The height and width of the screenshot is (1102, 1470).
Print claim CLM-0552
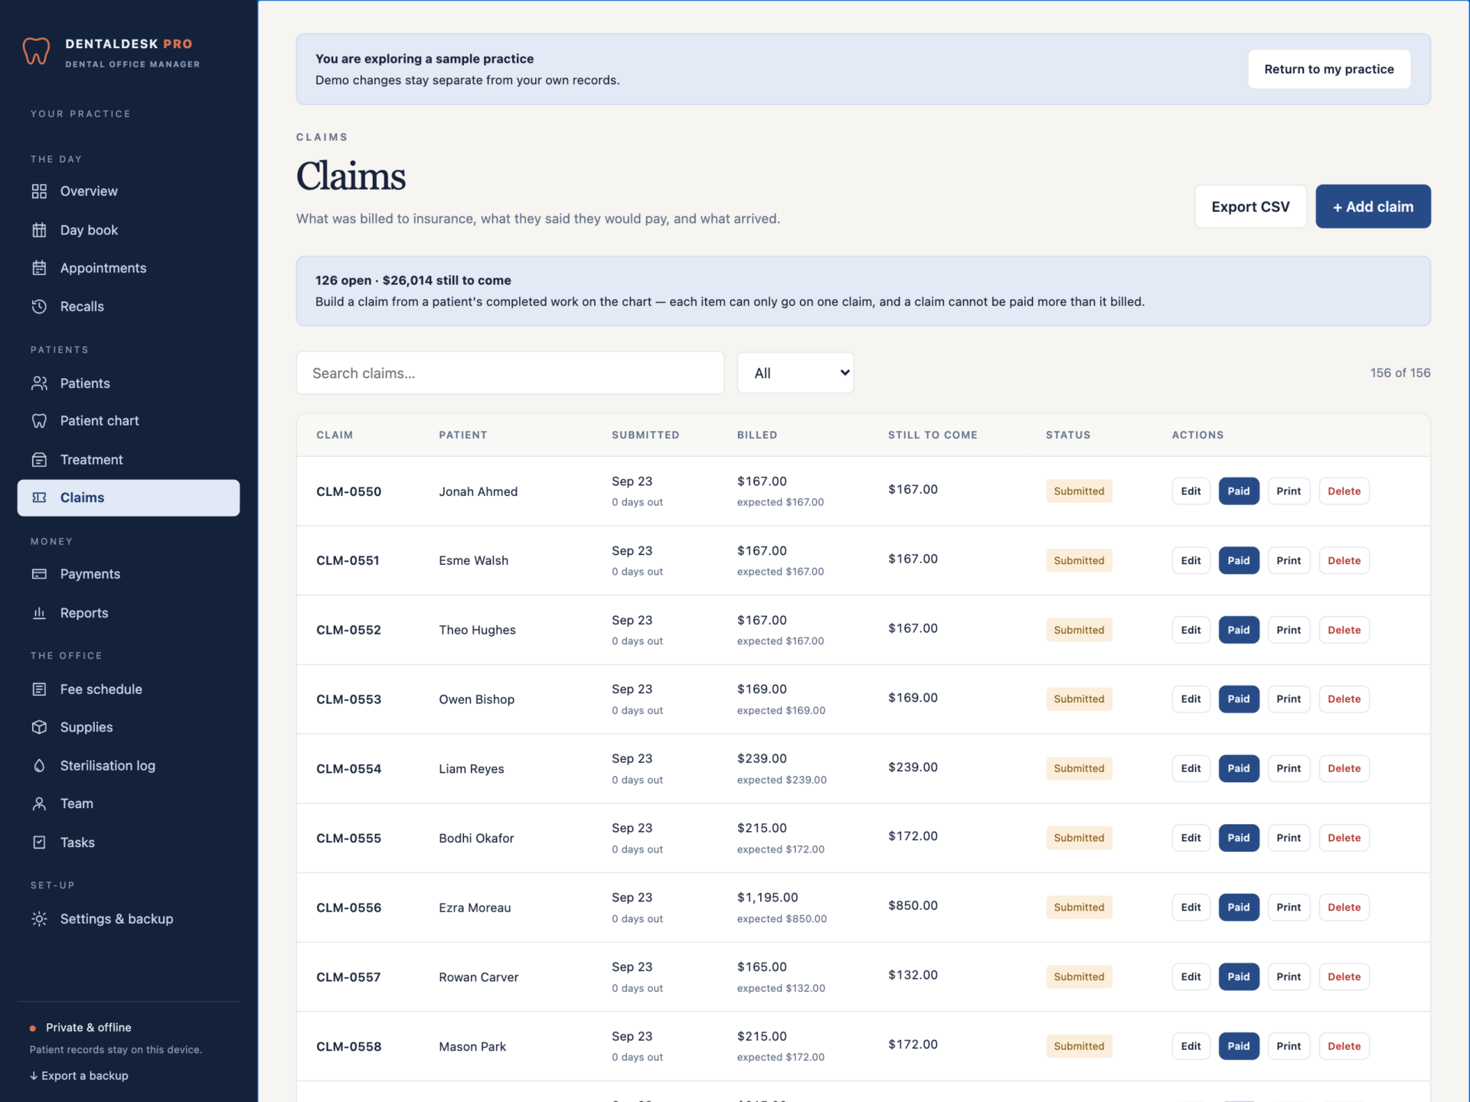pos(1289,630)
